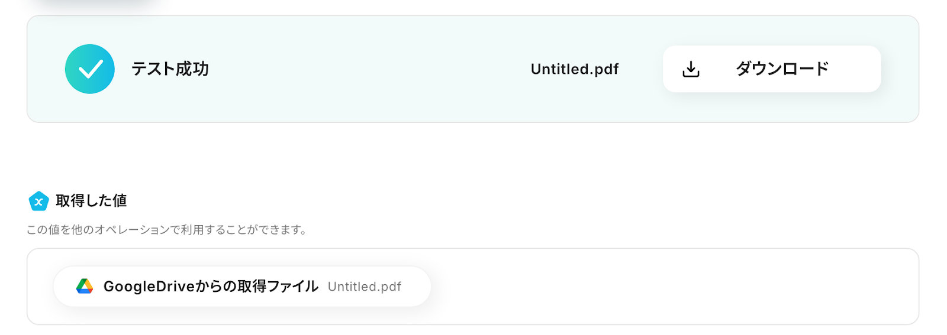947x335 pixels.
Task: Click empty space inside the acquired values box
Action: click(x=651, y=287)
